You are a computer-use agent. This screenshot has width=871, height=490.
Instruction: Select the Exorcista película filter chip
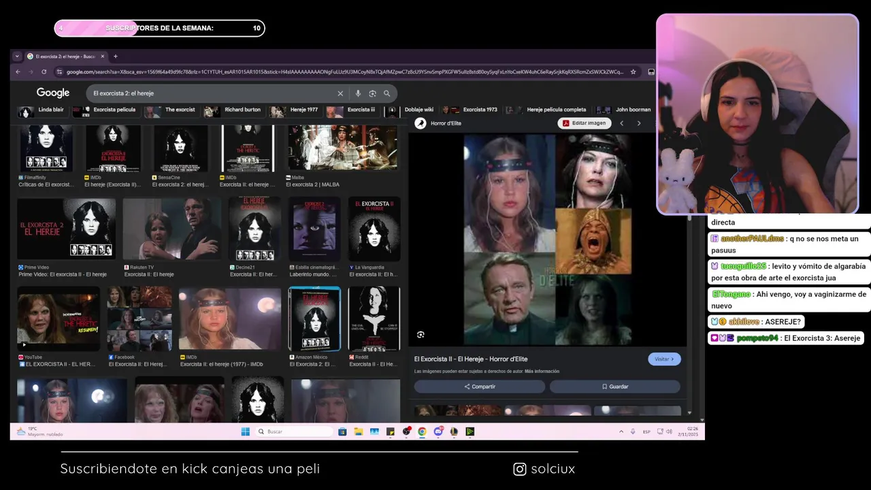point(105,110)
